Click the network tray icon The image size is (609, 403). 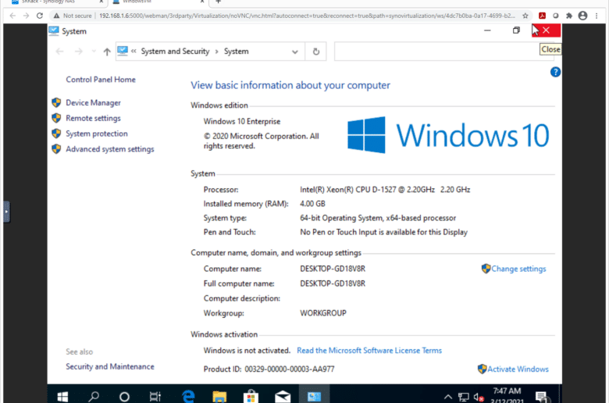tap(463, 397)
